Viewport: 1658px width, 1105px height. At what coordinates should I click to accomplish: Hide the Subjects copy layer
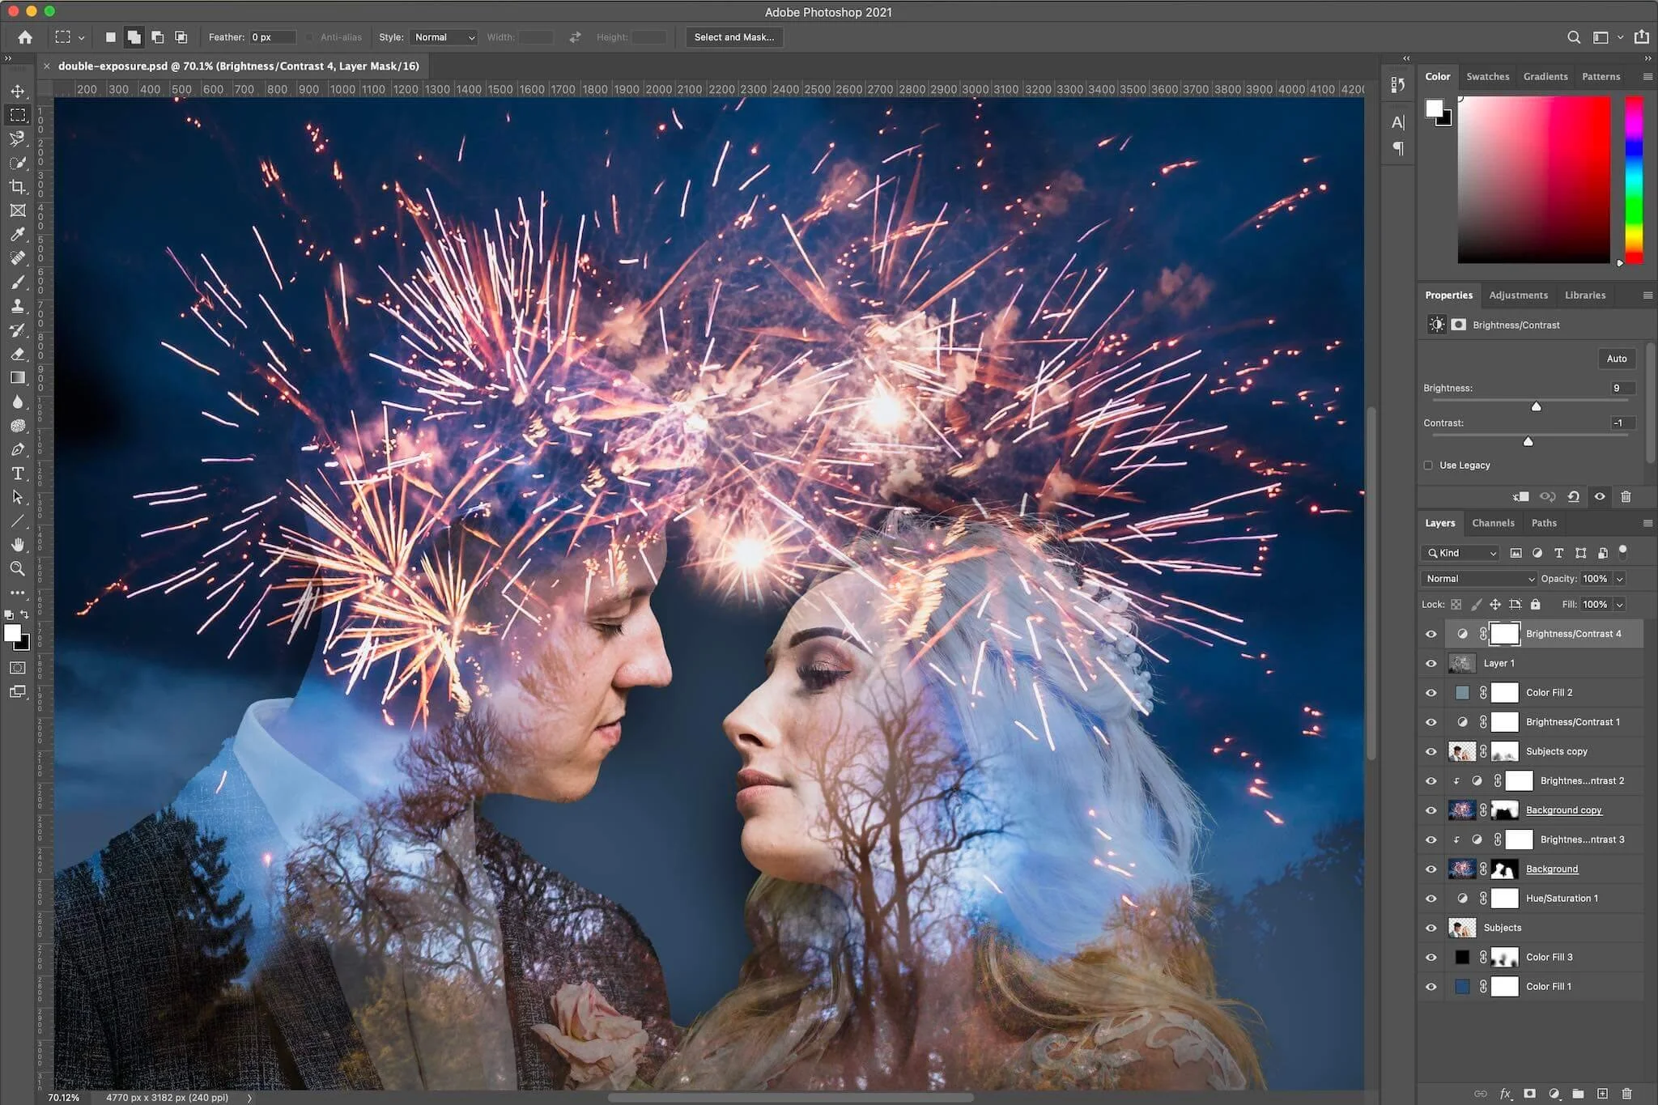[1431, 752]
